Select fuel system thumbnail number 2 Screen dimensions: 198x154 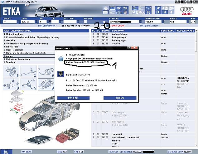coord(29,71)
